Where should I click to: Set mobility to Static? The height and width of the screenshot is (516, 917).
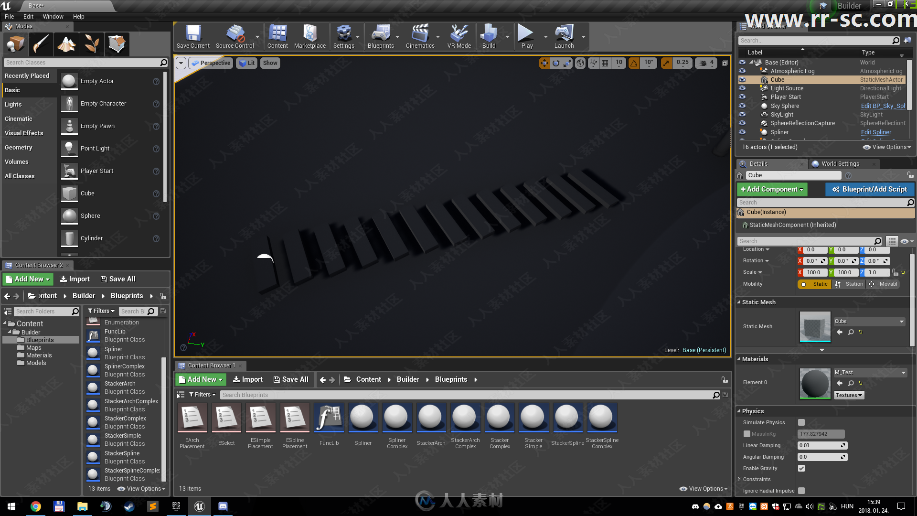(815, 284)
